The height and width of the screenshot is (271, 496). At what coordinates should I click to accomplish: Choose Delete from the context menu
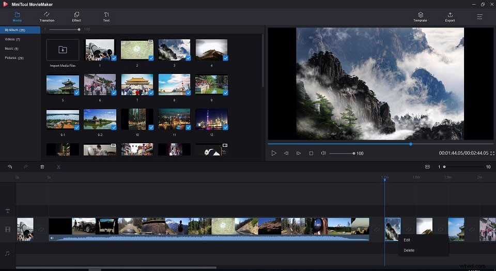tap(409, 250)
